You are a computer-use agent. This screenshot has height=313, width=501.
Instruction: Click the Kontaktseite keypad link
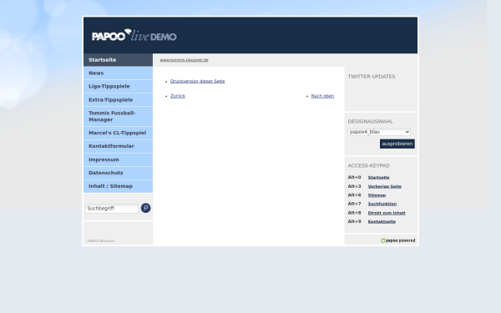pyautogui.click(x=382, y=222)
